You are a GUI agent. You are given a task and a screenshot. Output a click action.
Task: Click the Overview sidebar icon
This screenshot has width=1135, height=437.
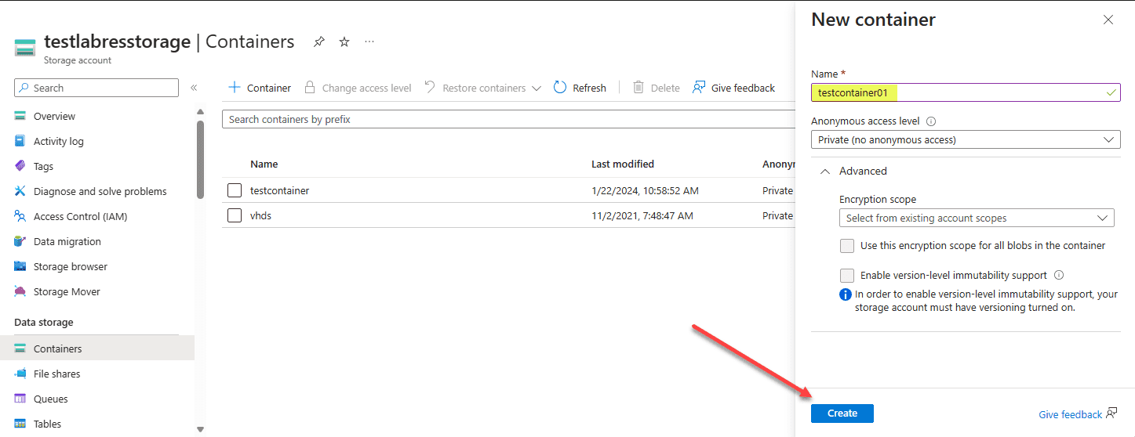tap(20, 116)
